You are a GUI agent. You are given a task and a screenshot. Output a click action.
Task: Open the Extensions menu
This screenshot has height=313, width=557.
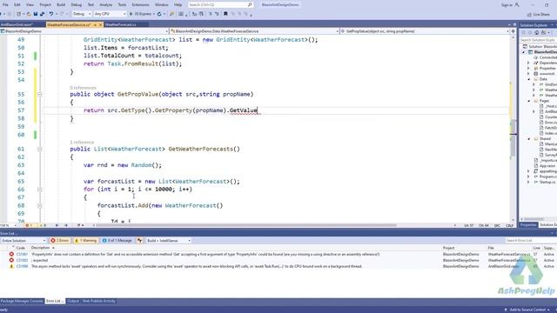click(140, 5)
